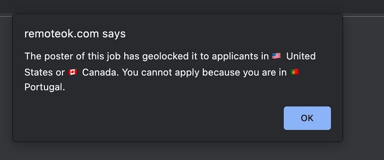Click the empty dialog area left of OK
This screenshot has height=160, width=384.
click(x=154, y=118)
